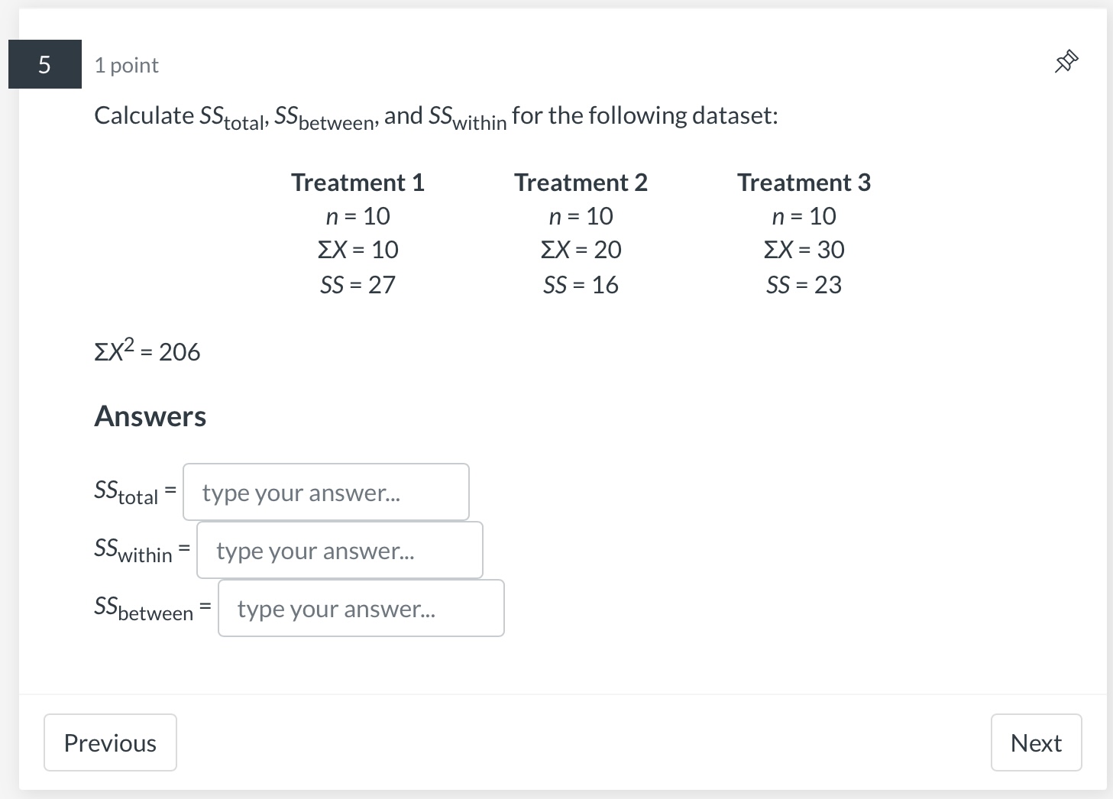Click the Treatment 3 column header
Image resolution: width=1113 pixels, height=799 pixels.
click(804, 182)
